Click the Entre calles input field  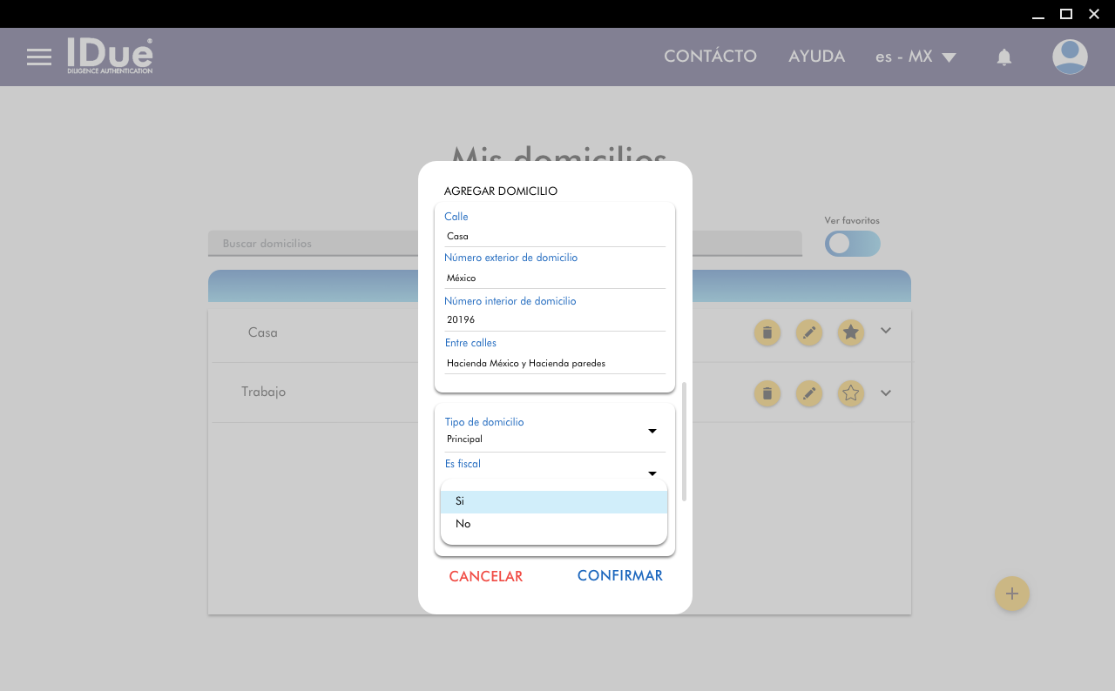coord(554,363)
